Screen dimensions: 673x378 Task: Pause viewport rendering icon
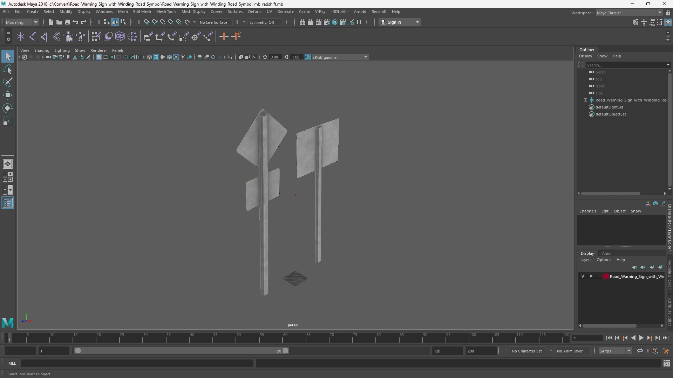click(x=359, y=22)
